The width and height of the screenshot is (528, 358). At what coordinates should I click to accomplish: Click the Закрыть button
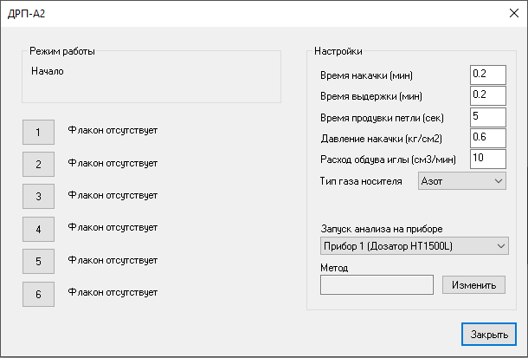[488, 333]
